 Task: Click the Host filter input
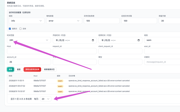click(x=29, y=51)
